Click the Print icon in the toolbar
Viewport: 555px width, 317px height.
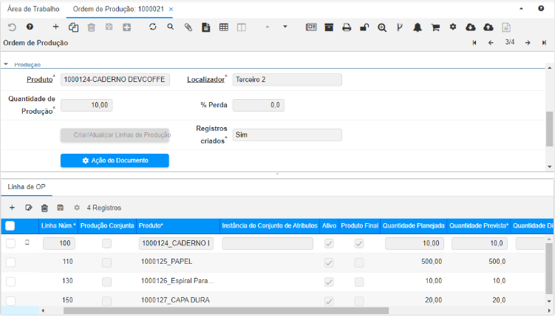click(346, 27)
